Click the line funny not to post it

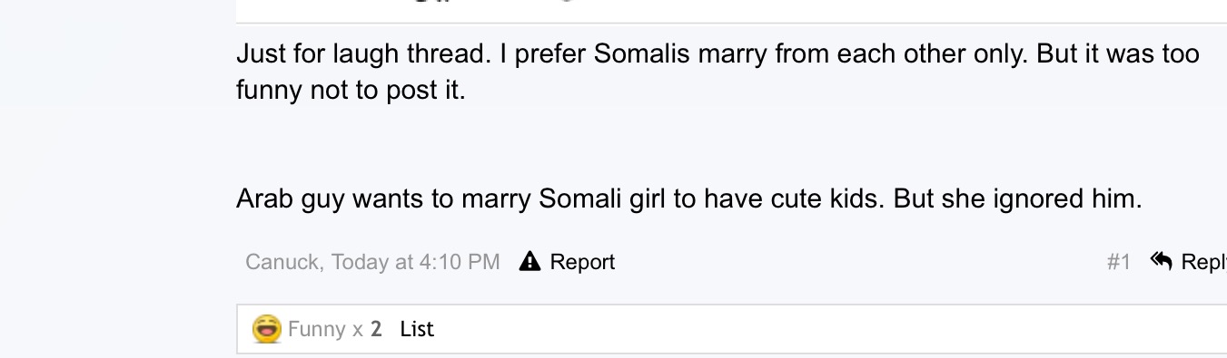(351, 92)
